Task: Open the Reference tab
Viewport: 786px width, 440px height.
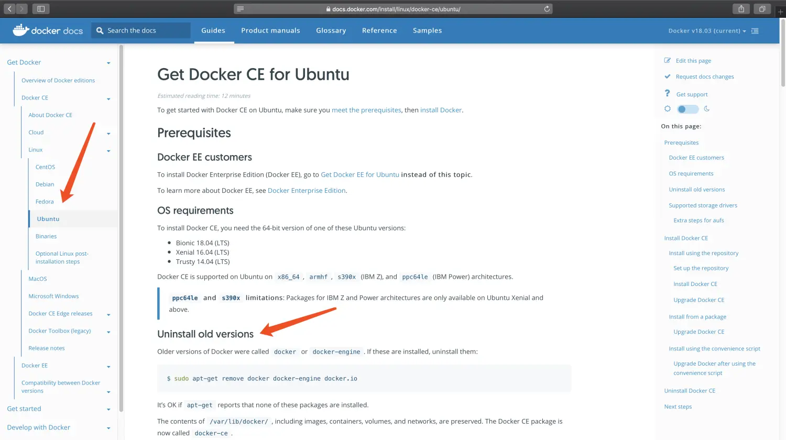Action: click(379, 30)
